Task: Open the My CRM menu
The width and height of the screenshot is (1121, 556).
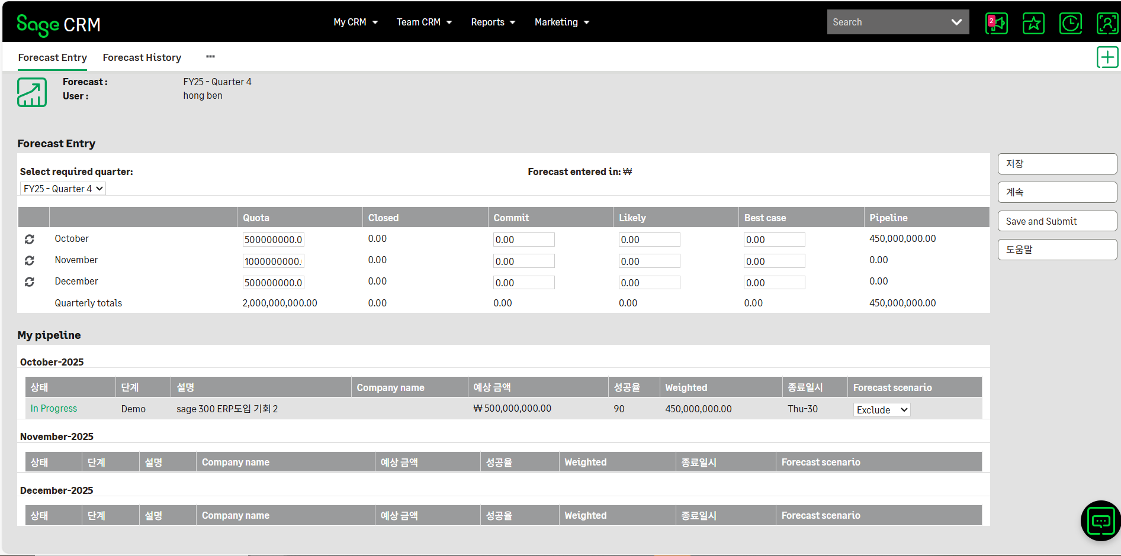Action: pos(355,22)
